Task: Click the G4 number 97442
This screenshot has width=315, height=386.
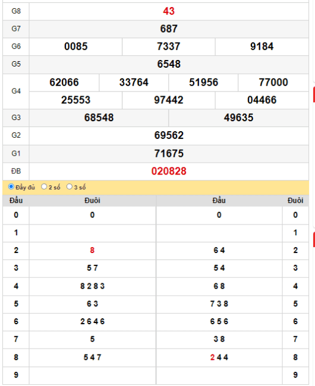Action: [x=169, y=100]
